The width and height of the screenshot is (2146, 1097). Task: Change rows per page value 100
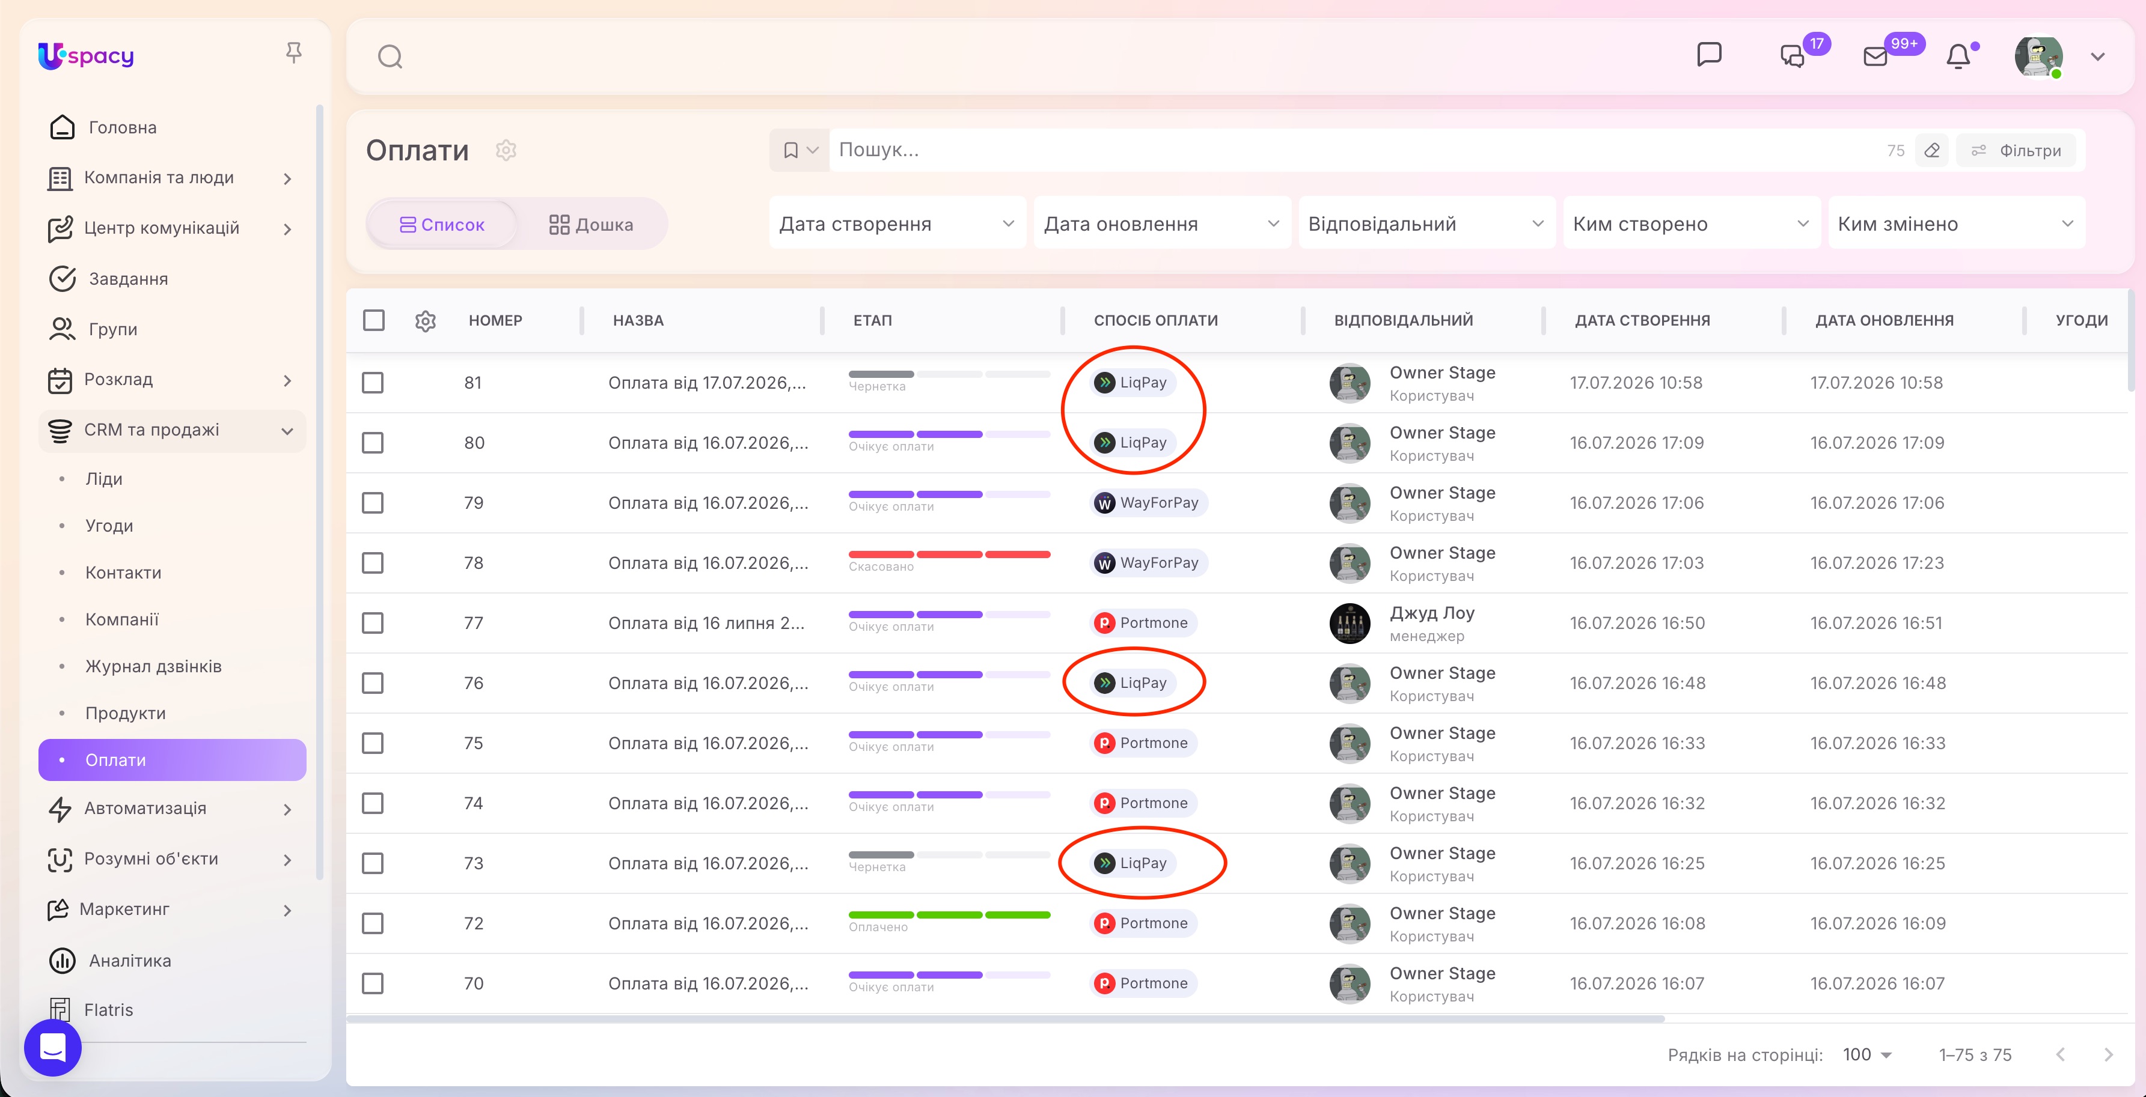point(1866,1054)
